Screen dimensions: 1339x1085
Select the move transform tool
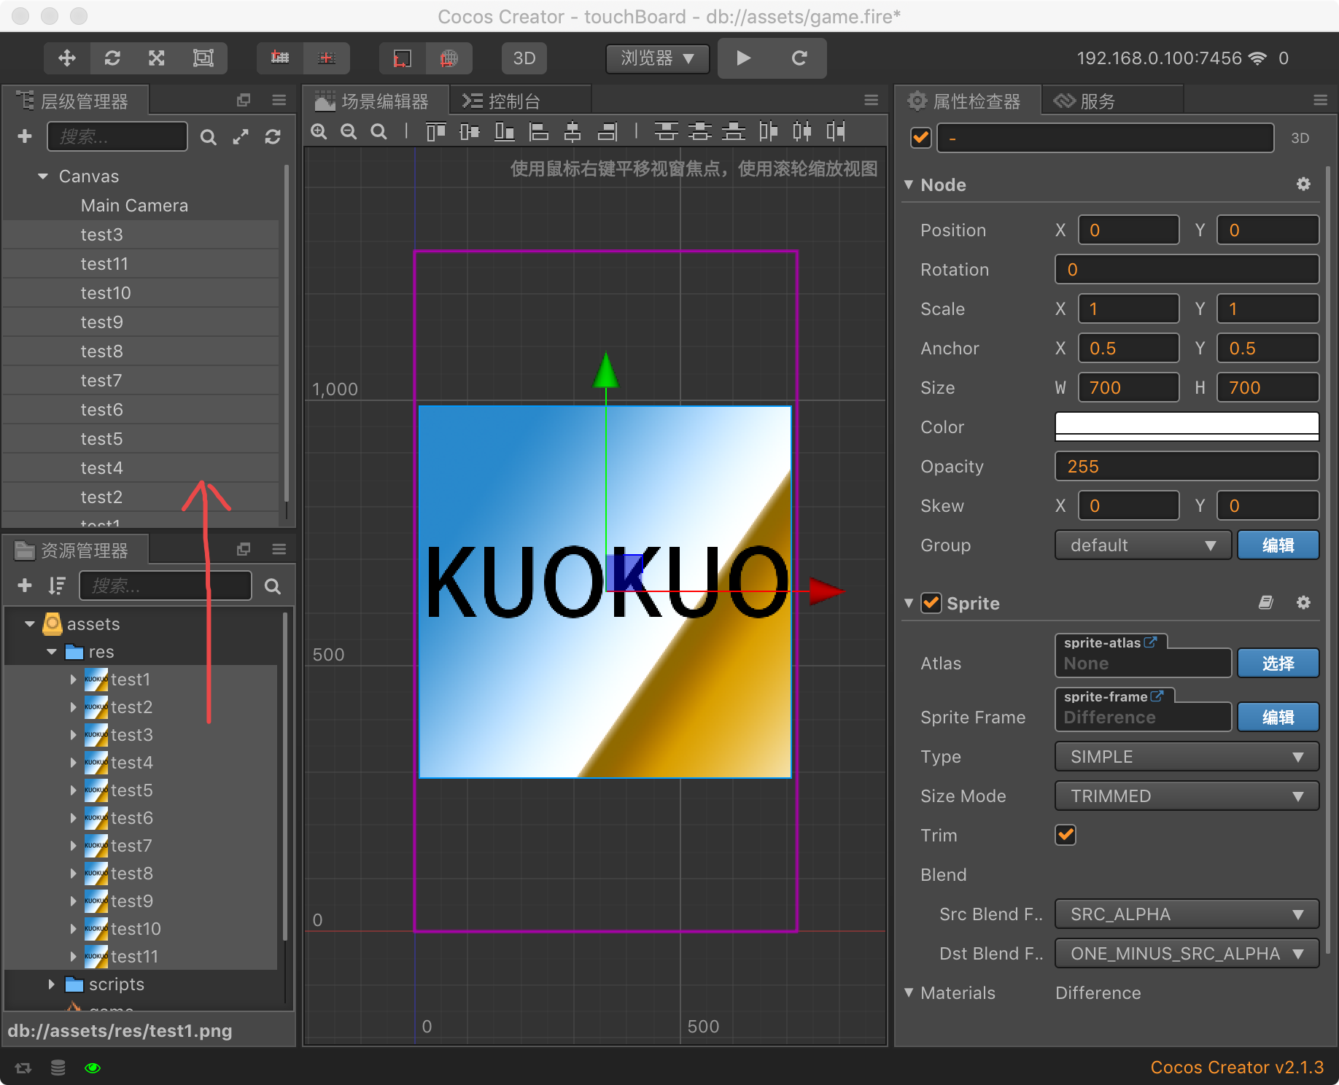click(x=67, y=58)
